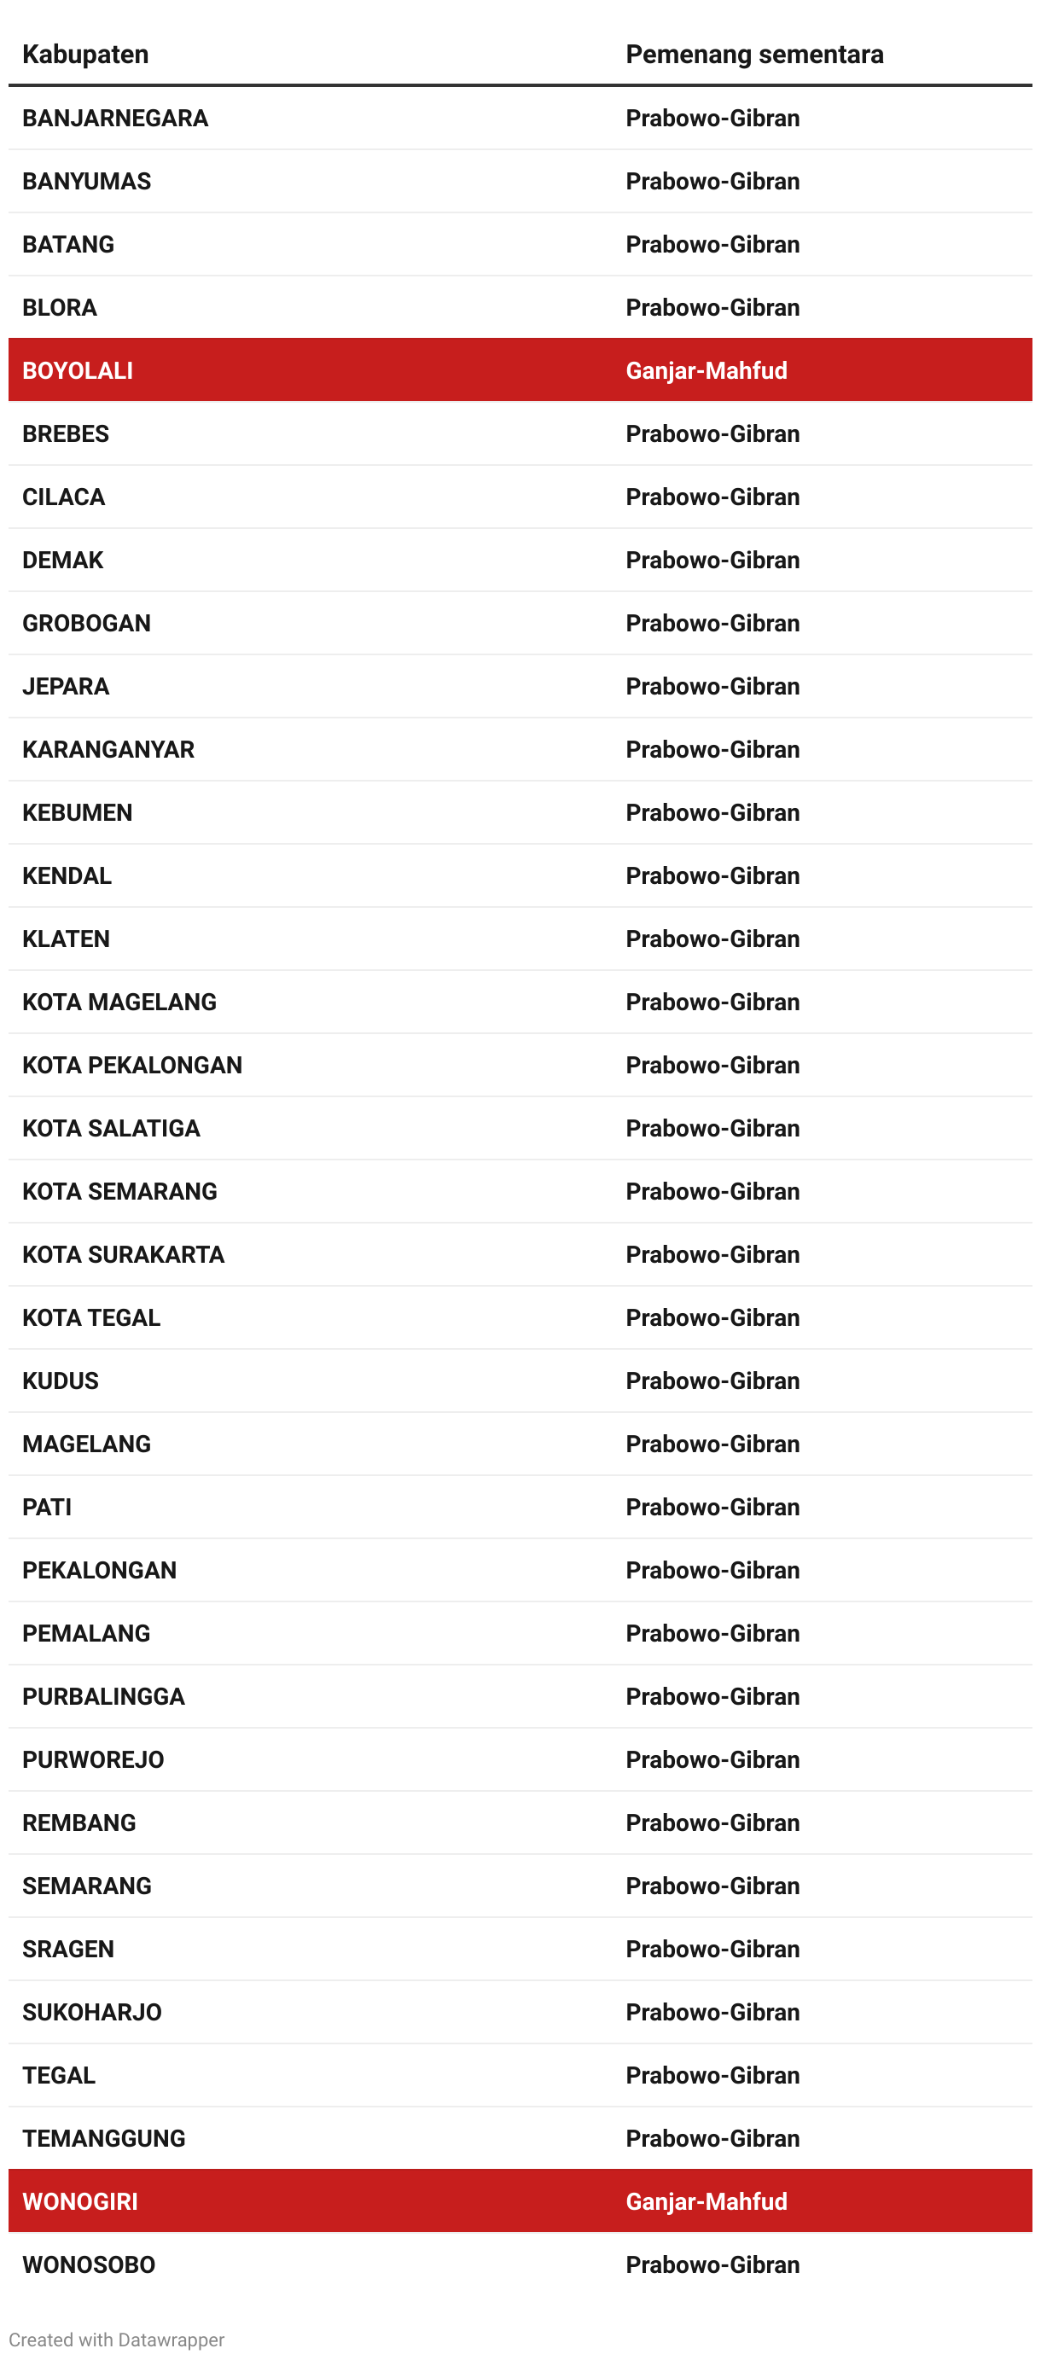Click Prabowo-Gibran in the REMBANG row

click(712, 1822)
